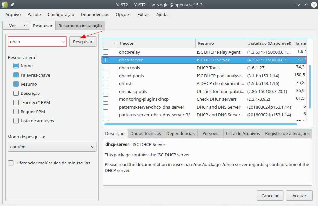This screenshot has width=318, height=206.
Task: Toggle the dhcp-relay package checkbox
Action: pyautogui.click(x=106, y=52)
